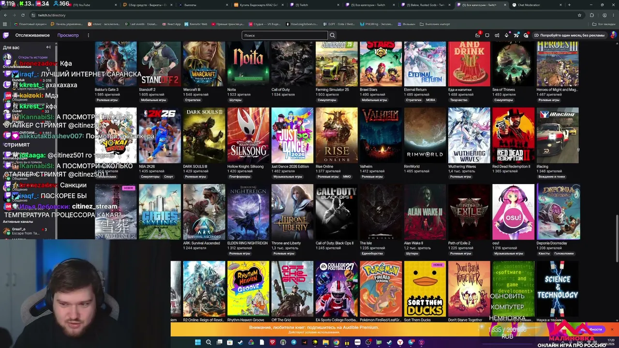The height and width of the screenshot is (348, 619).
Task: Open the Hollow Knight: Silksong cover
Action: tap(248, 135)
